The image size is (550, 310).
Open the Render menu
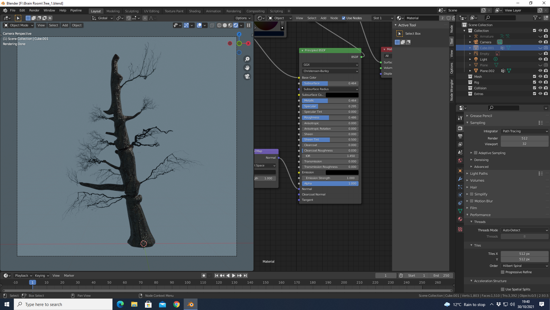pos(34,10)
